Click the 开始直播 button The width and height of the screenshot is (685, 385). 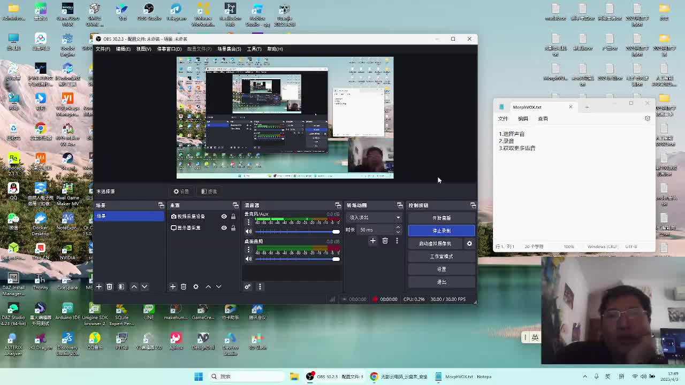coord(441,218)
